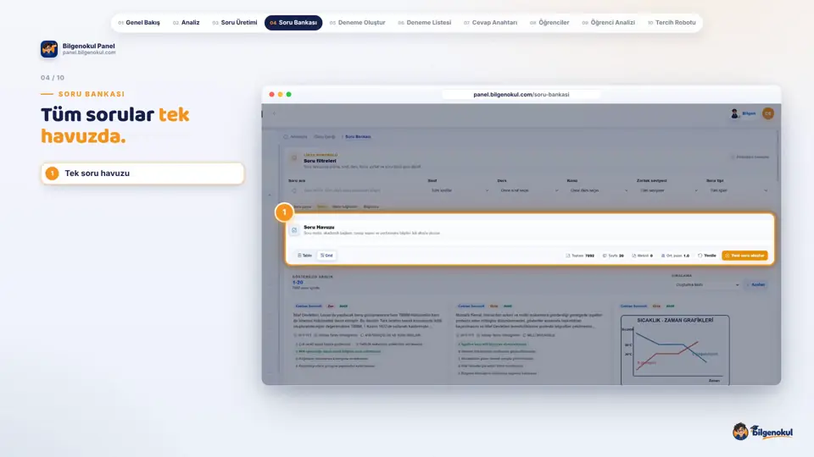814x457 pixels.
Task: Open the Deneme Oluştur tab
Action: [358, 23]
